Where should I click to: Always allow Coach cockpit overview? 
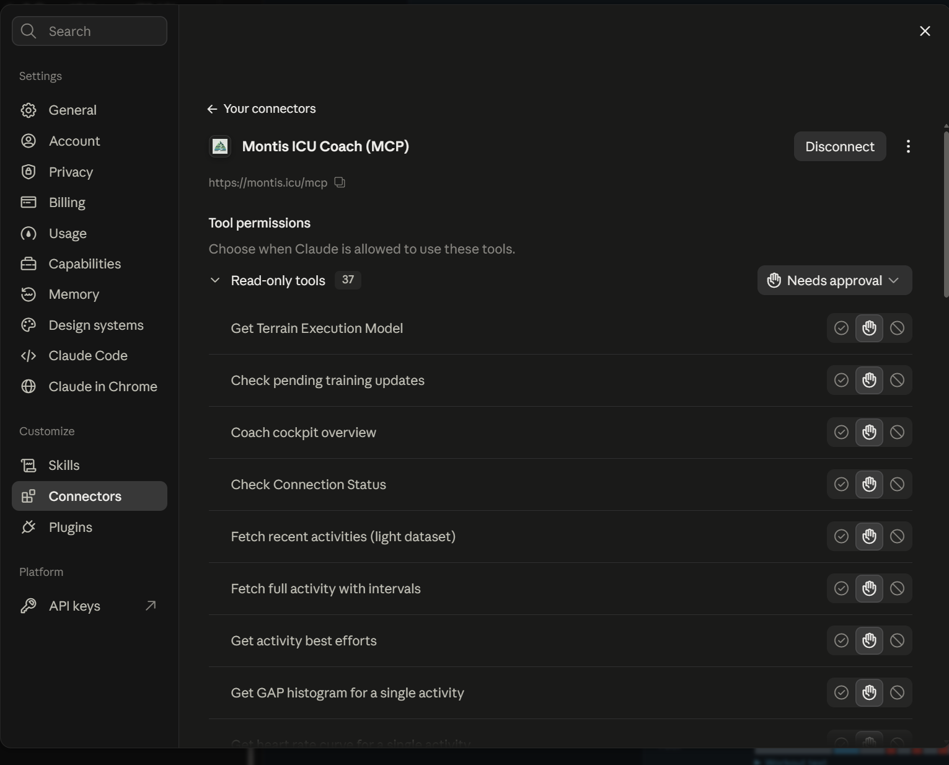[x=841, y=432]
